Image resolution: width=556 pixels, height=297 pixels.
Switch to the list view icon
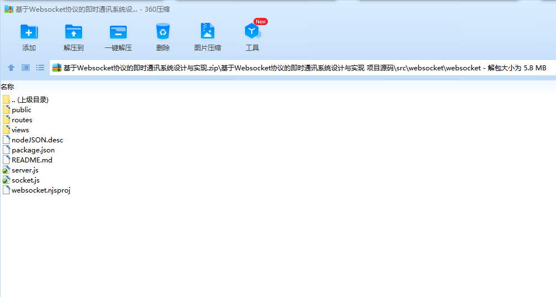point(40,68)
